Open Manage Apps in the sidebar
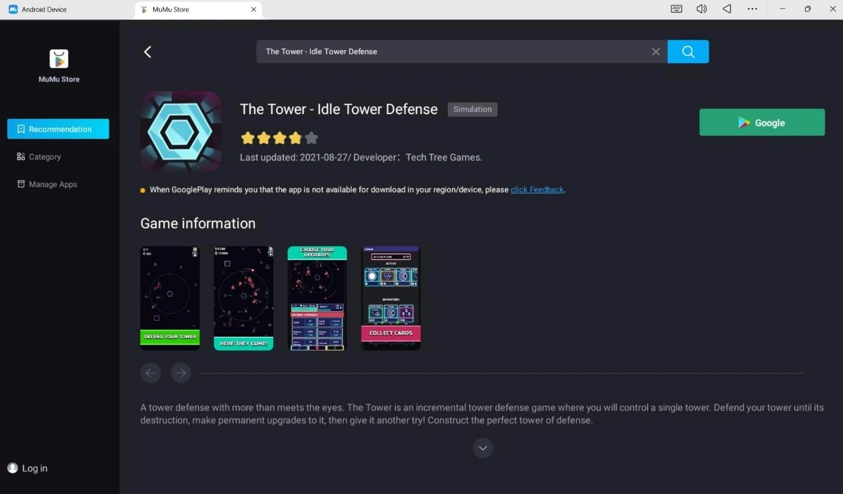 pyautogui.click(x=52, y=184)
